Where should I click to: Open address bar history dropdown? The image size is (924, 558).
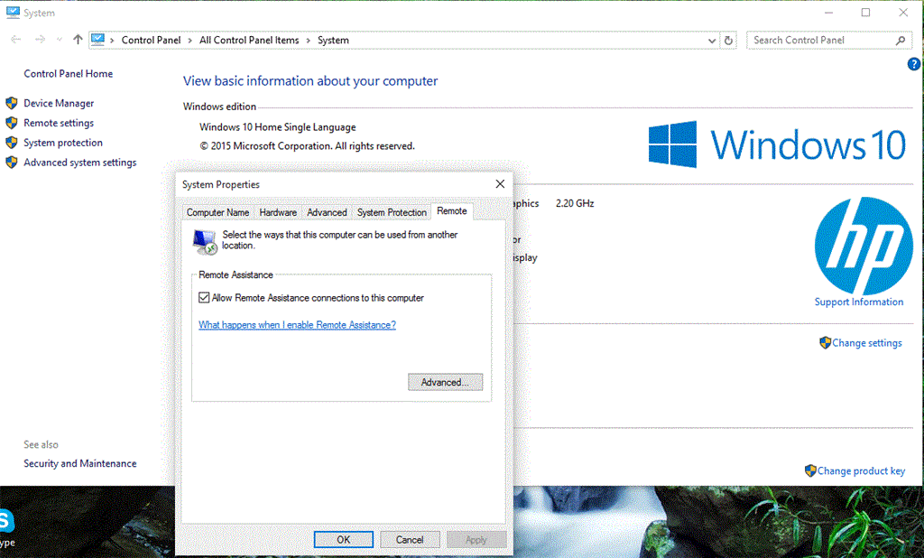click(712, 40)
